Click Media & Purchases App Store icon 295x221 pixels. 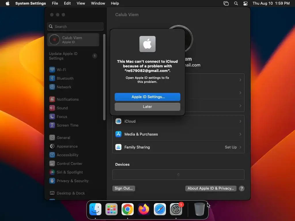point(118,134)
